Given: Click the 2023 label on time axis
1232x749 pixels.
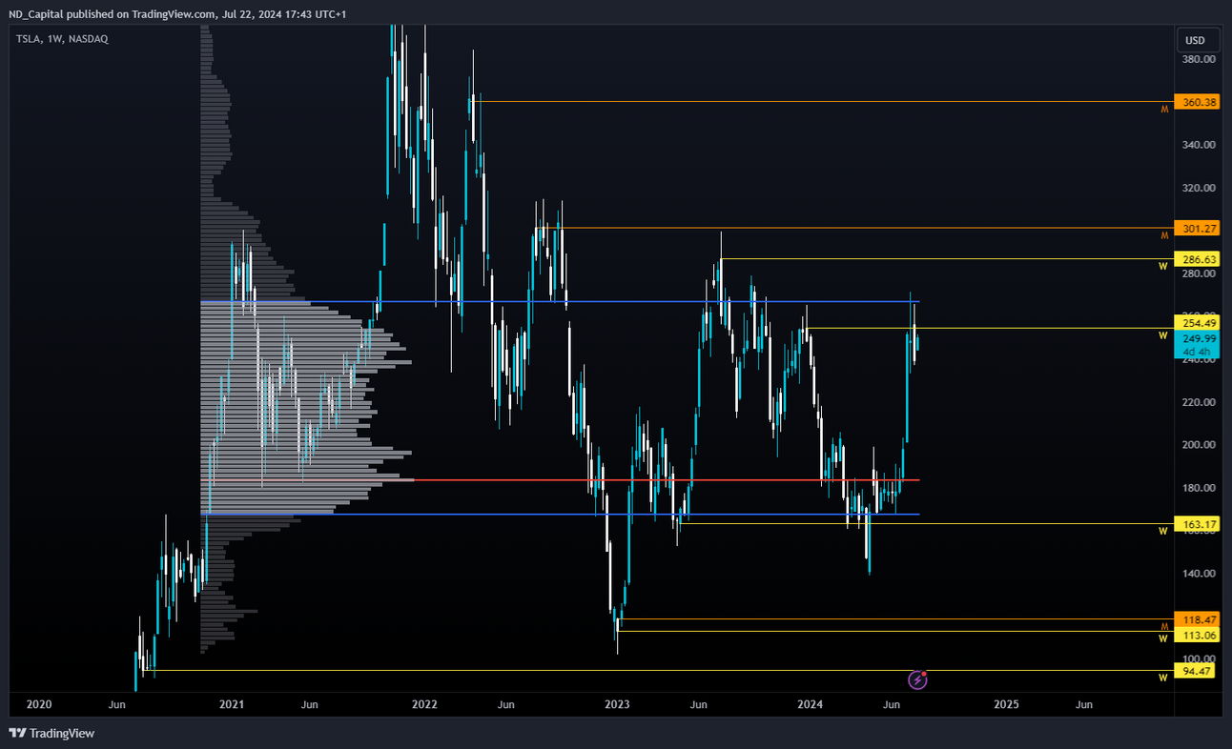Looking at the screenshot, I should (617, 705).
